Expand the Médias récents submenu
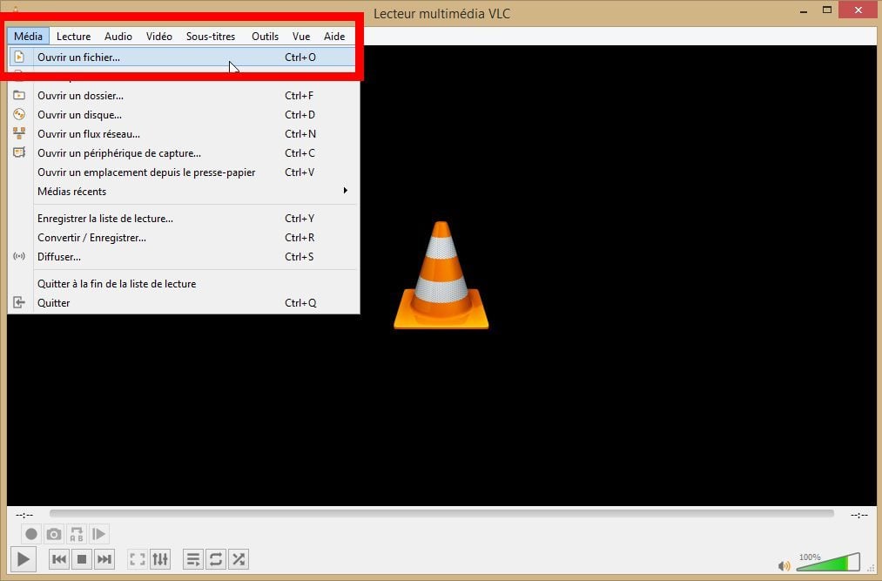 click(184, 192)
